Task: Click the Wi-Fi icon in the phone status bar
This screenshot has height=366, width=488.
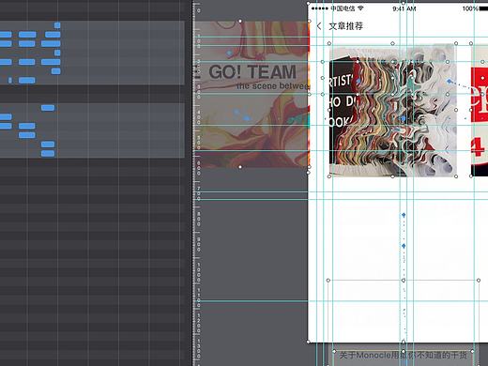Action: point(360,8)
